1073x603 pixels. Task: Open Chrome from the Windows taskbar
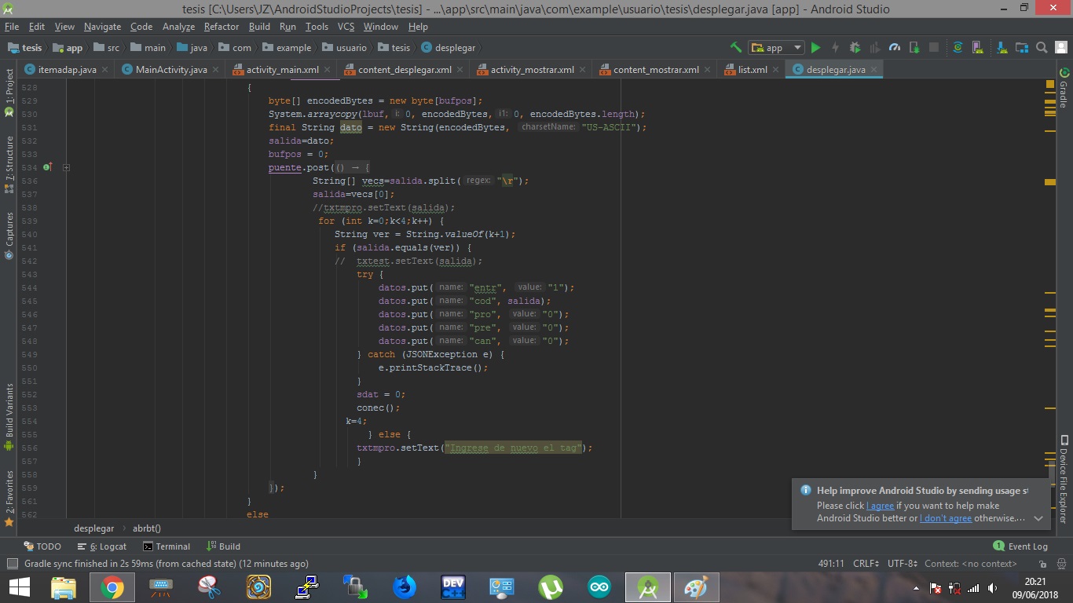(x=112, y=587)
